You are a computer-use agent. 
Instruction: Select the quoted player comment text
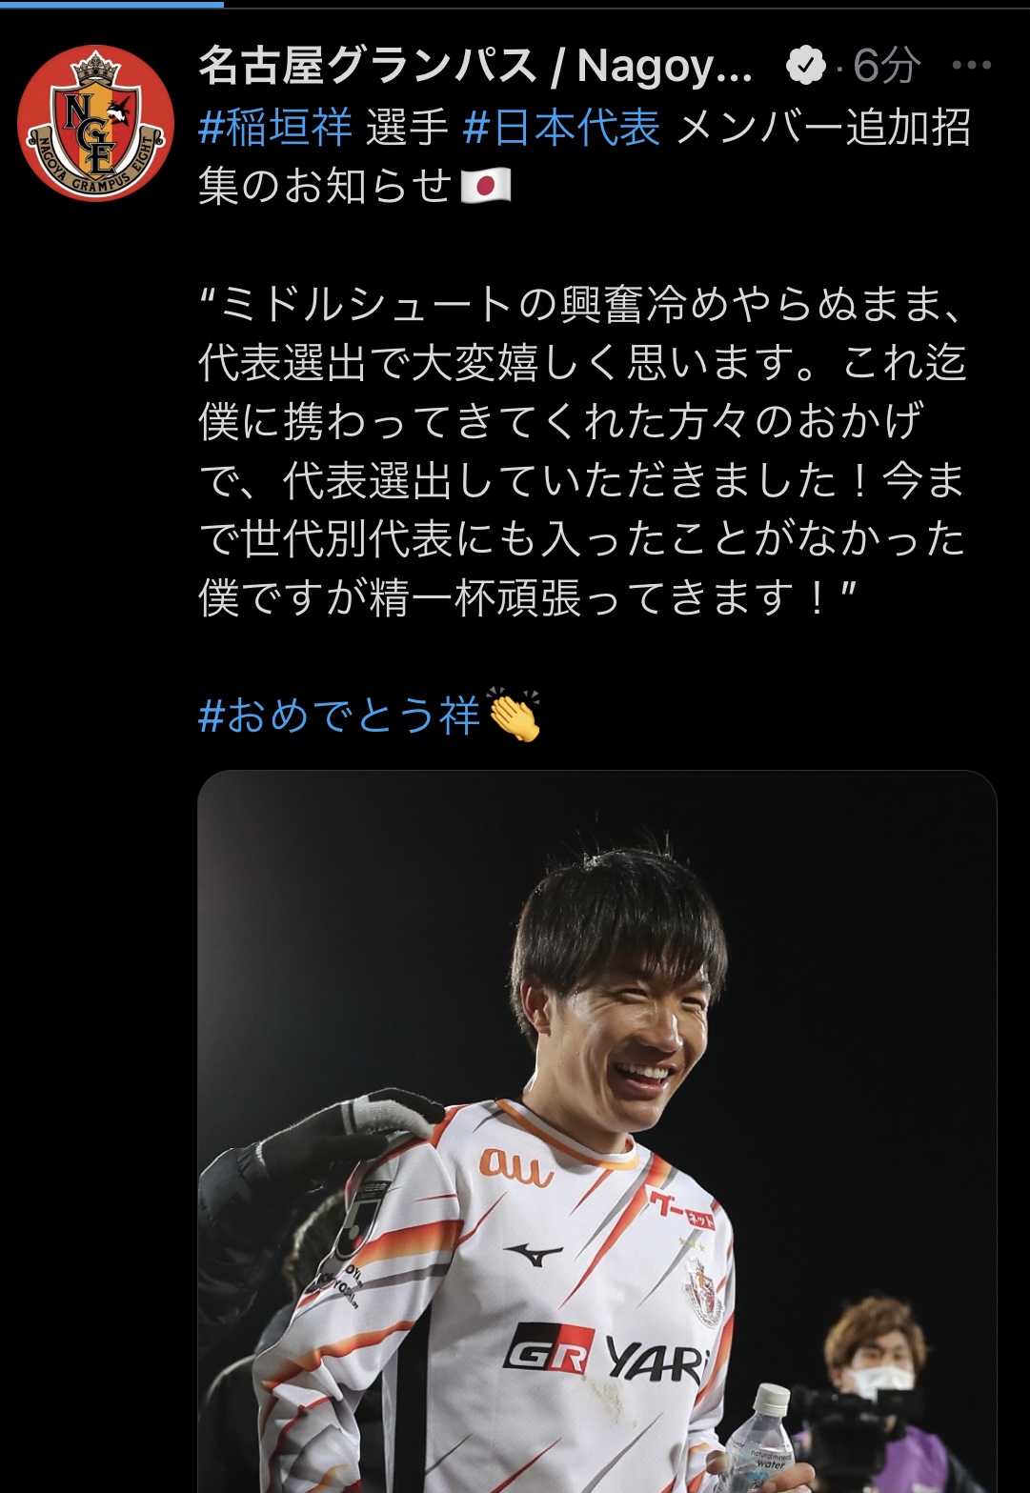coord(582,450)
